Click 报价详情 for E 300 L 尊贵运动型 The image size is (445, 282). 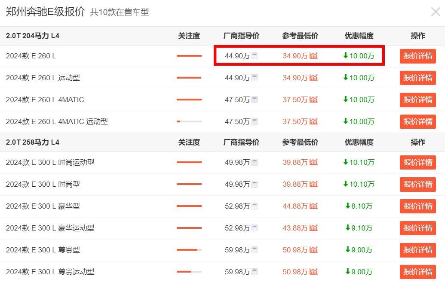pos(417,272)
